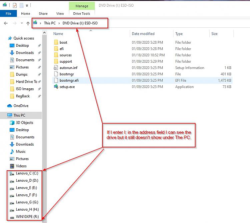Unpin Dumps using its pin icon

coord(39,74)
